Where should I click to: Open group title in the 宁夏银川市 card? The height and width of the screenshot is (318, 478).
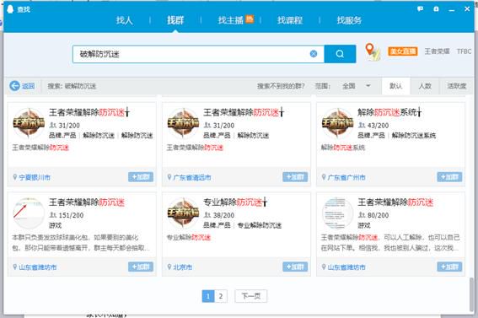pos(89,112)
